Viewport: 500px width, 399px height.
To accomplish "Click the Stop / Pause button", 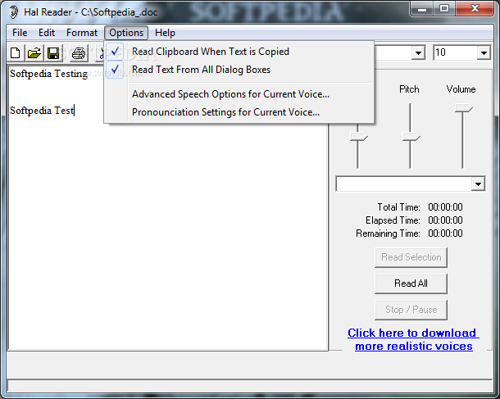I will (411, 310).
